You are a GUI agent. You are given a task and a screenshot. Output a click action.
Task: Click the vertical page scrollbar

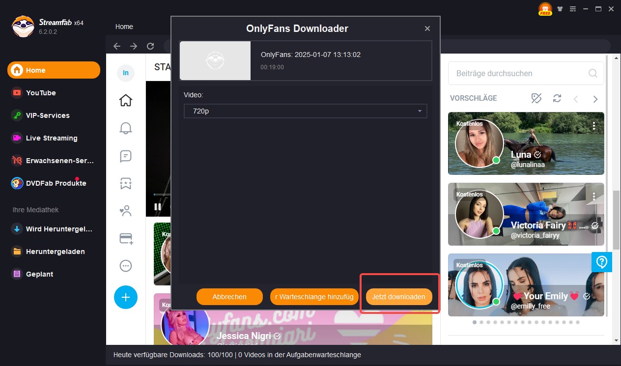616,219
